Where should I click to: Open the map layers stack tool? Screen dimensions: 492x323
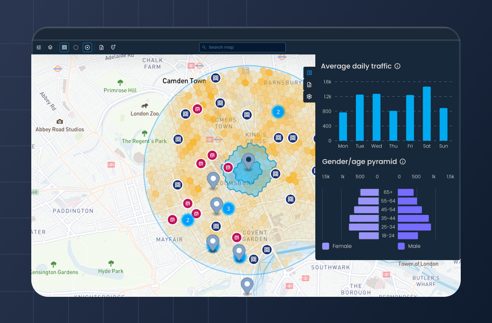pos(50,47)
